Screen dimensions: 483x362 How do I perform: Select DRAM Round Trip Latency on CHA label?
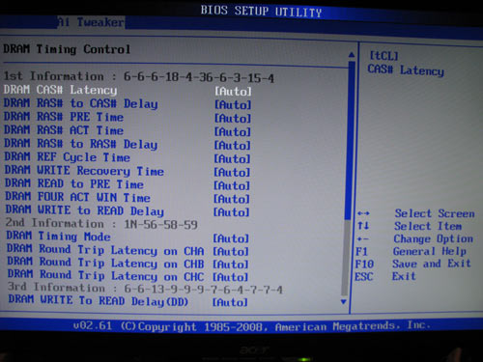tap(105, 250)
